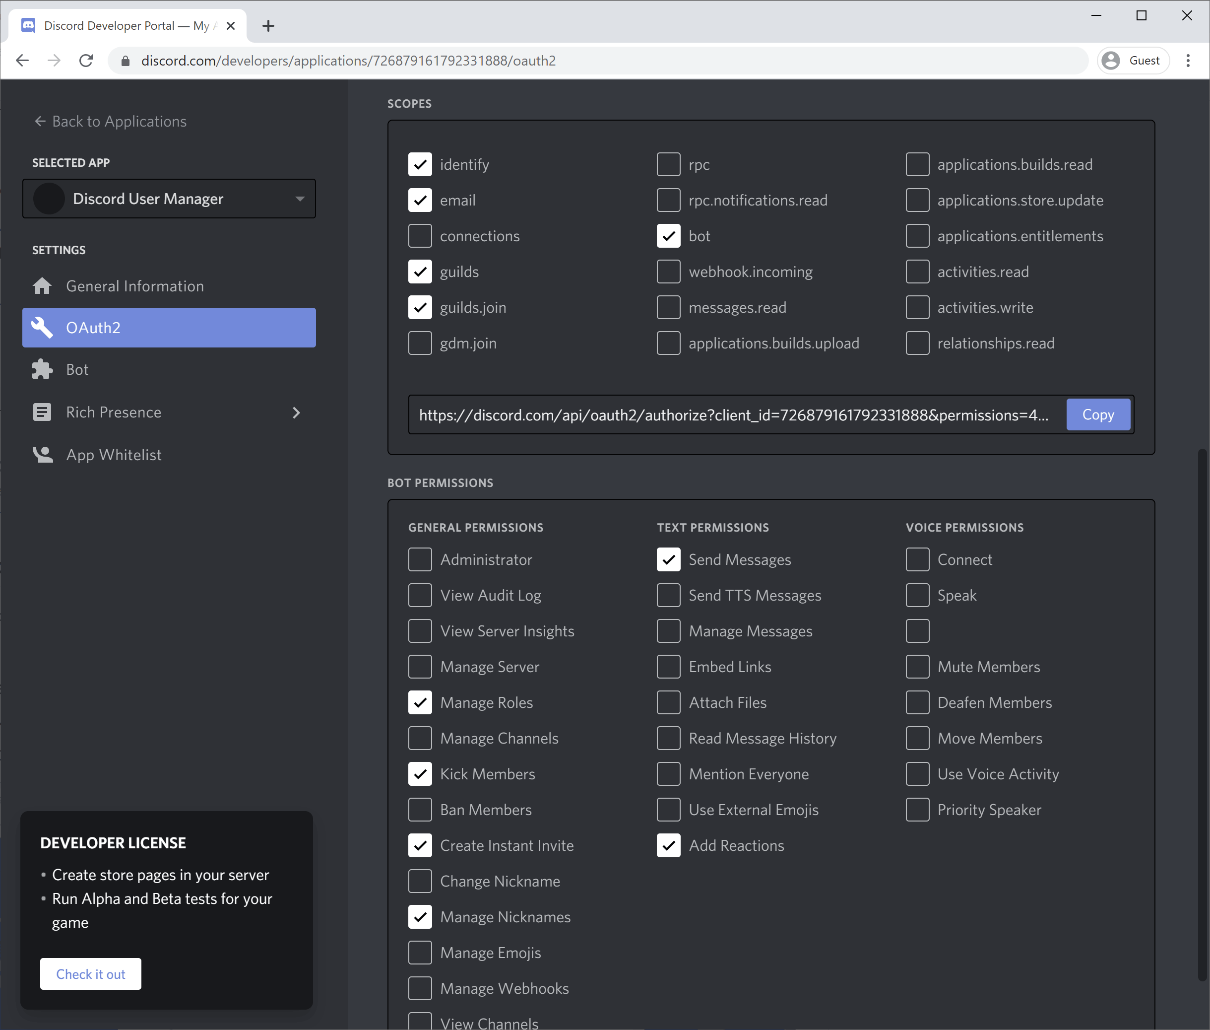Uncheck the bot scope checkbox
The image size is (1210, 1030).
click(669, 236)
